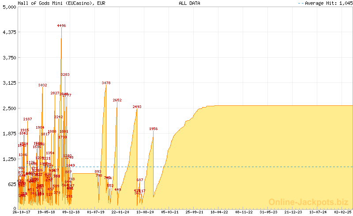Click the 1956 data point label

[153, 129]
